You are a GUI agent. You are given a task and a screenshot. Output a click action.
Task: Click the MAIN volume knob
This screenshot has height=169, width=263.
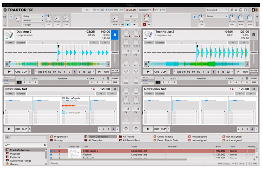147,17
